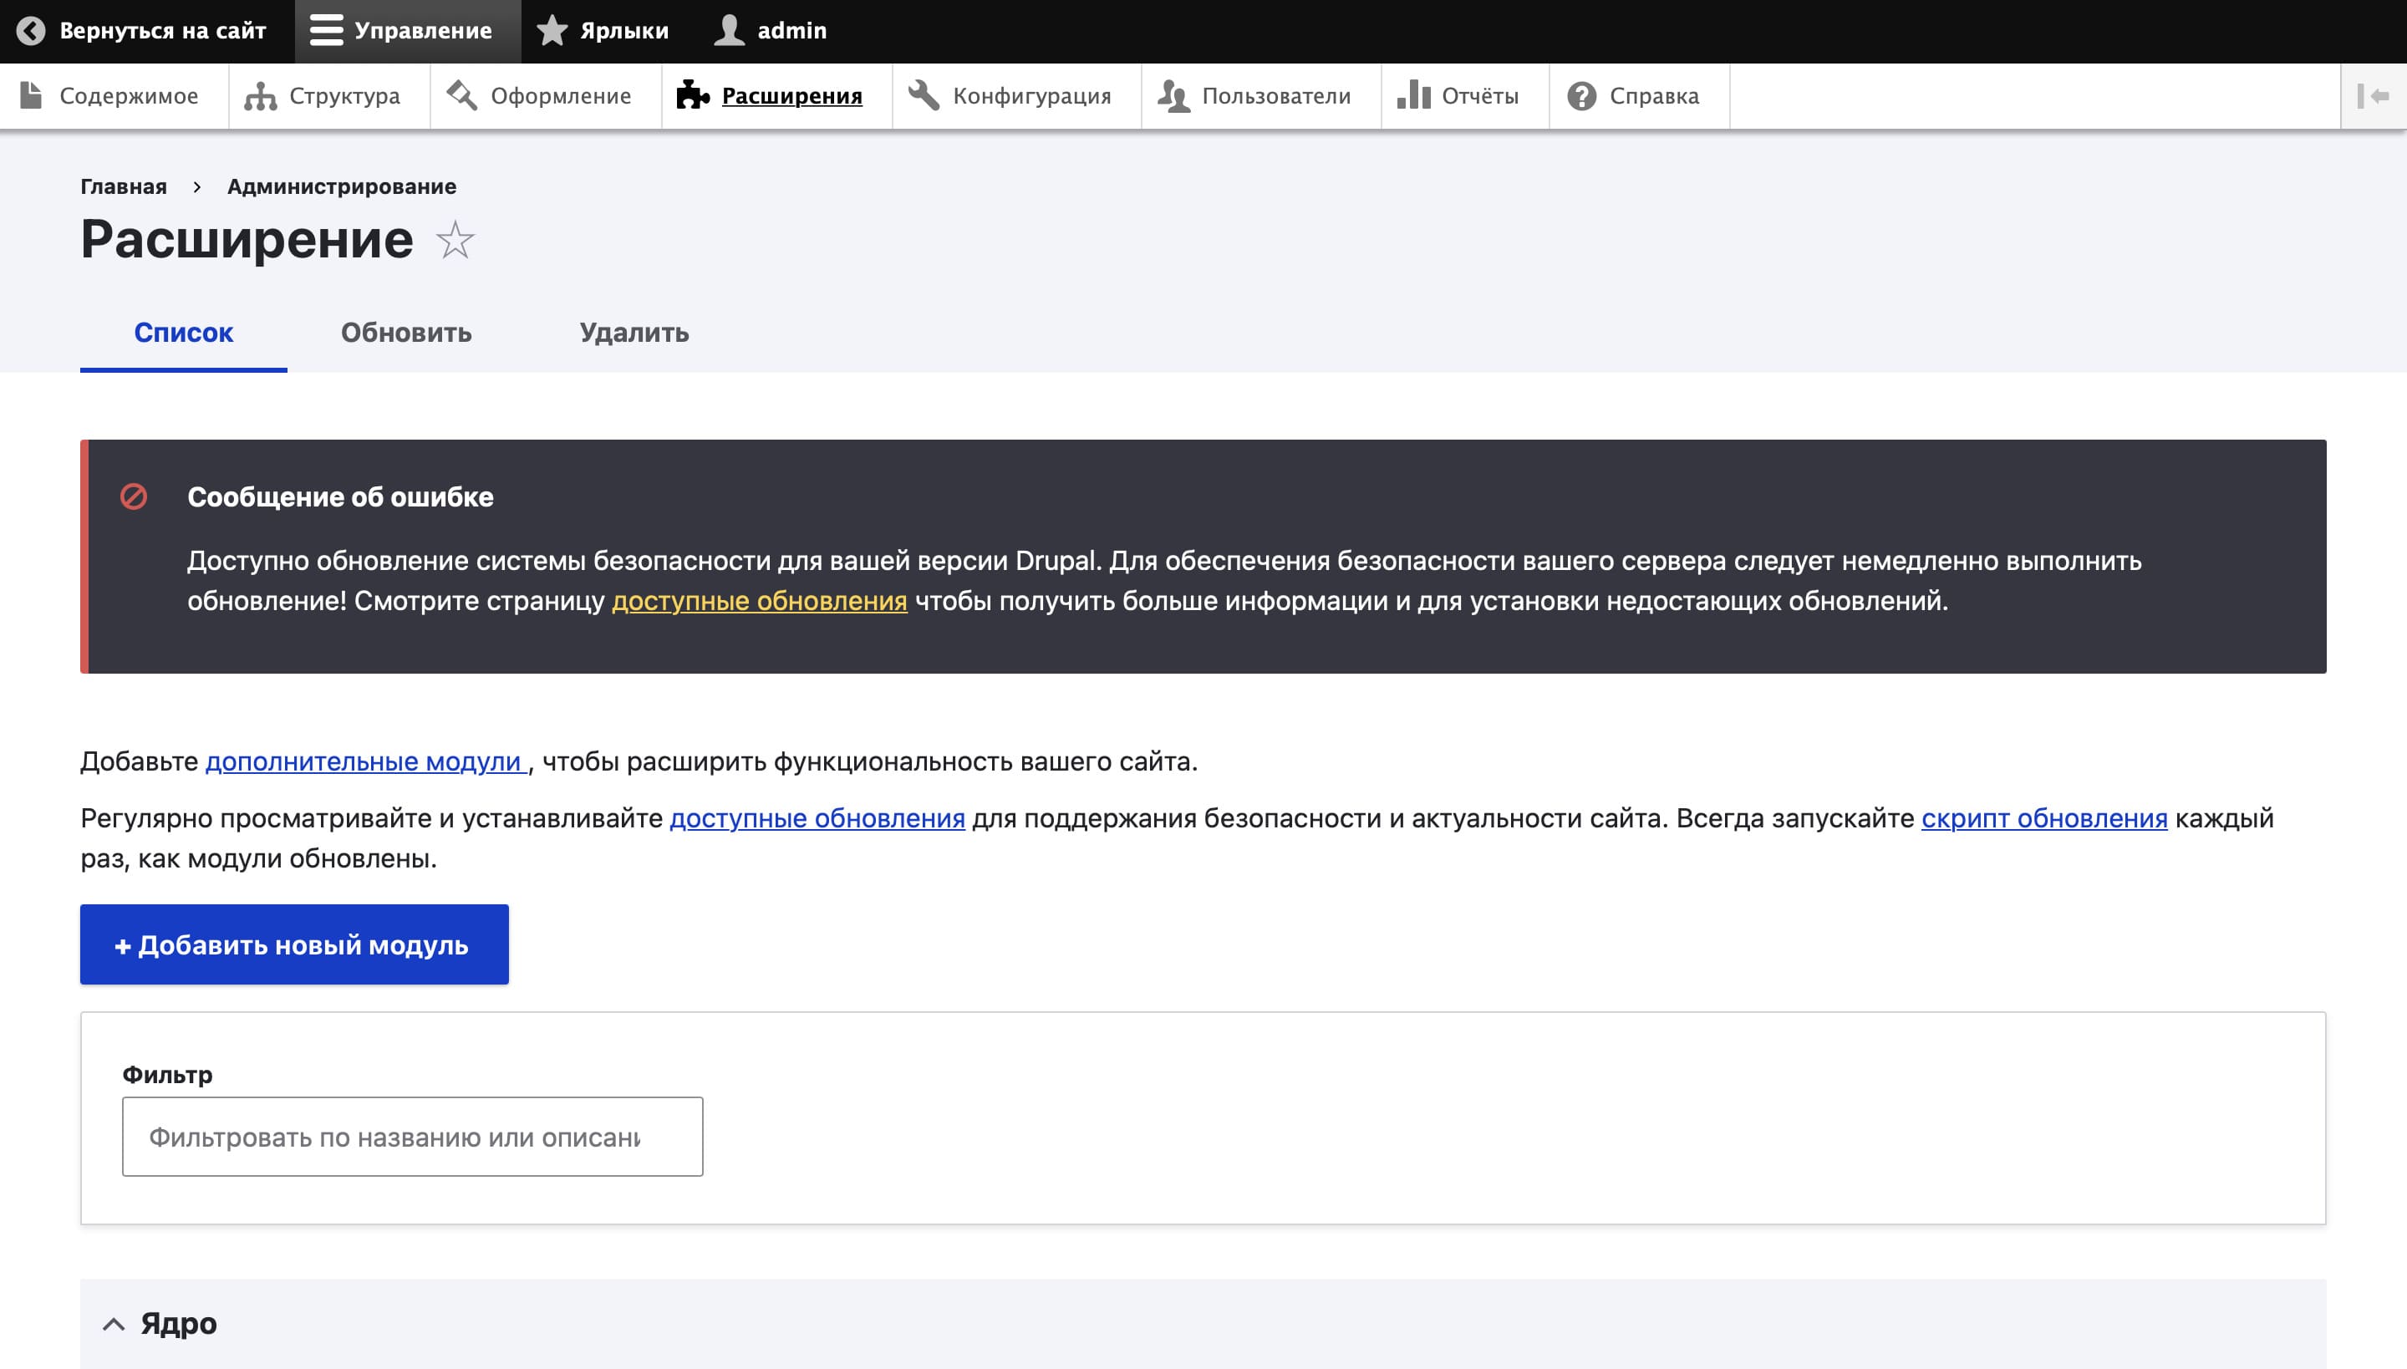Click the back arrow for Вернуться на сайт

pos(31,31)
